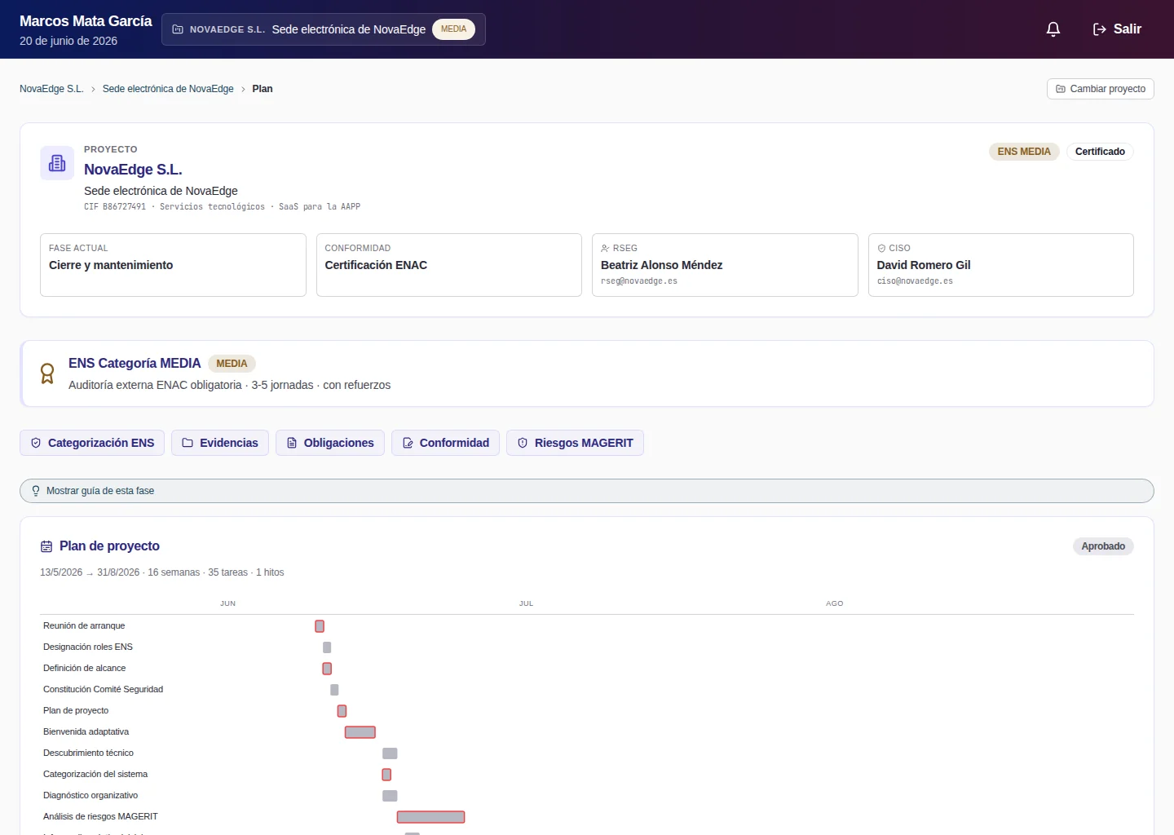1174x835 pixels.
Task: Click the Obligaciones document icon
Action: (292, 443)
